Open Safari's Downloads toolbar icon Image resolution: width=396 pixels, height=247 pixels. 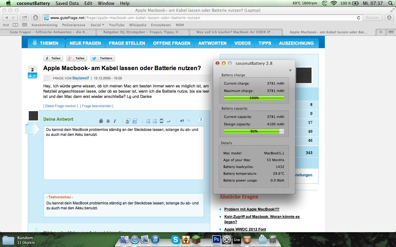tap(389, 18)
